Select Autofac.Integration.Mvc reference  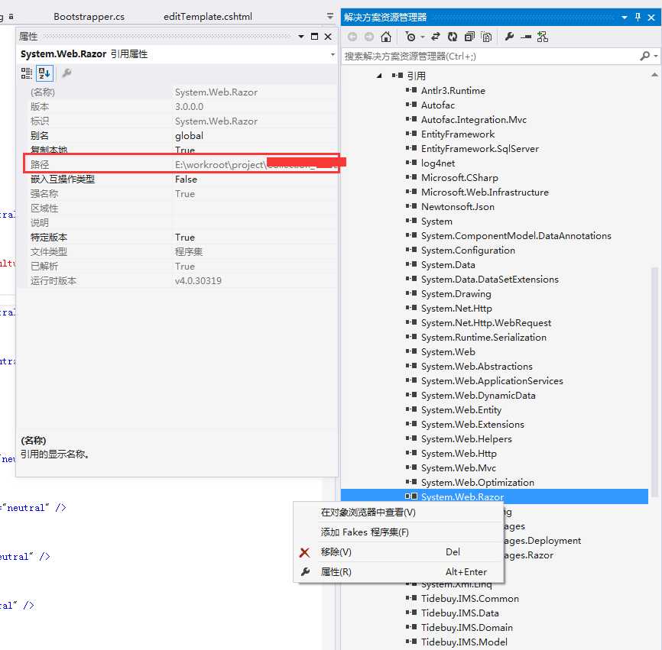coord(474,120)
